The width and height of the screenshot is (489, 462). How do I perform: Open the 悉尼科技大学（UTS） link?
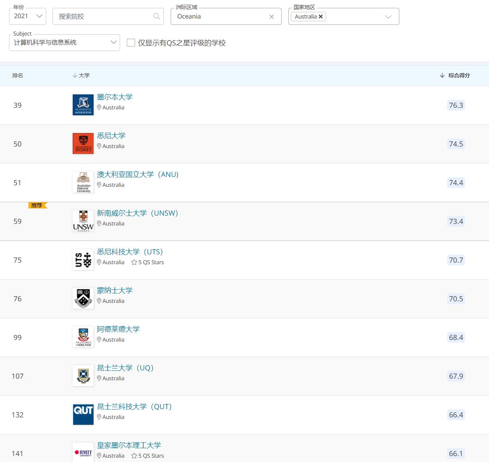coord(130,252)
